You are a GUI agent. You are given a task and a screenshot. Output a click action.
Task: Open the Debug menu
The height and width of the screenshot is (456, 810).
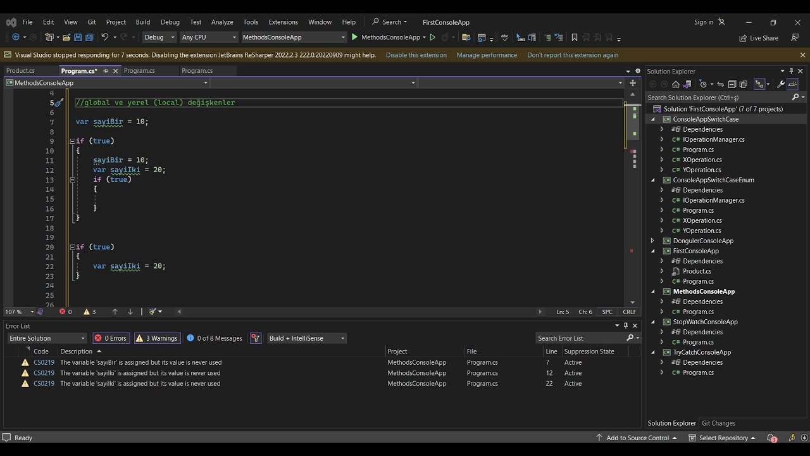(170, 22)
